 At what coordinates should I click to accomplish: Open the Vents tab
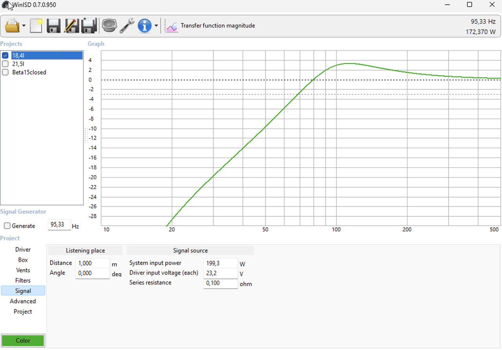coord(23,270)
